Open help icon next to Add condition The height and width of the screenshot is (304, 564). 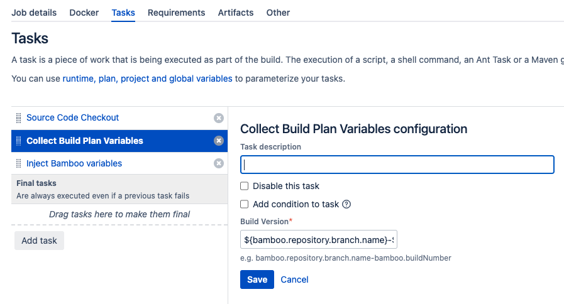tap(346, 204)
